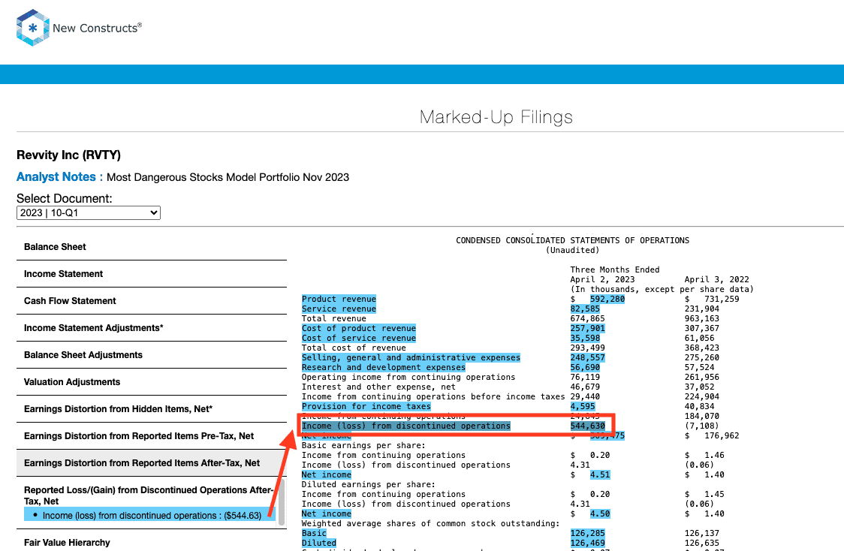
Task: Click highlighted Net income under Diluted EPS
Action: click(326, 514)
